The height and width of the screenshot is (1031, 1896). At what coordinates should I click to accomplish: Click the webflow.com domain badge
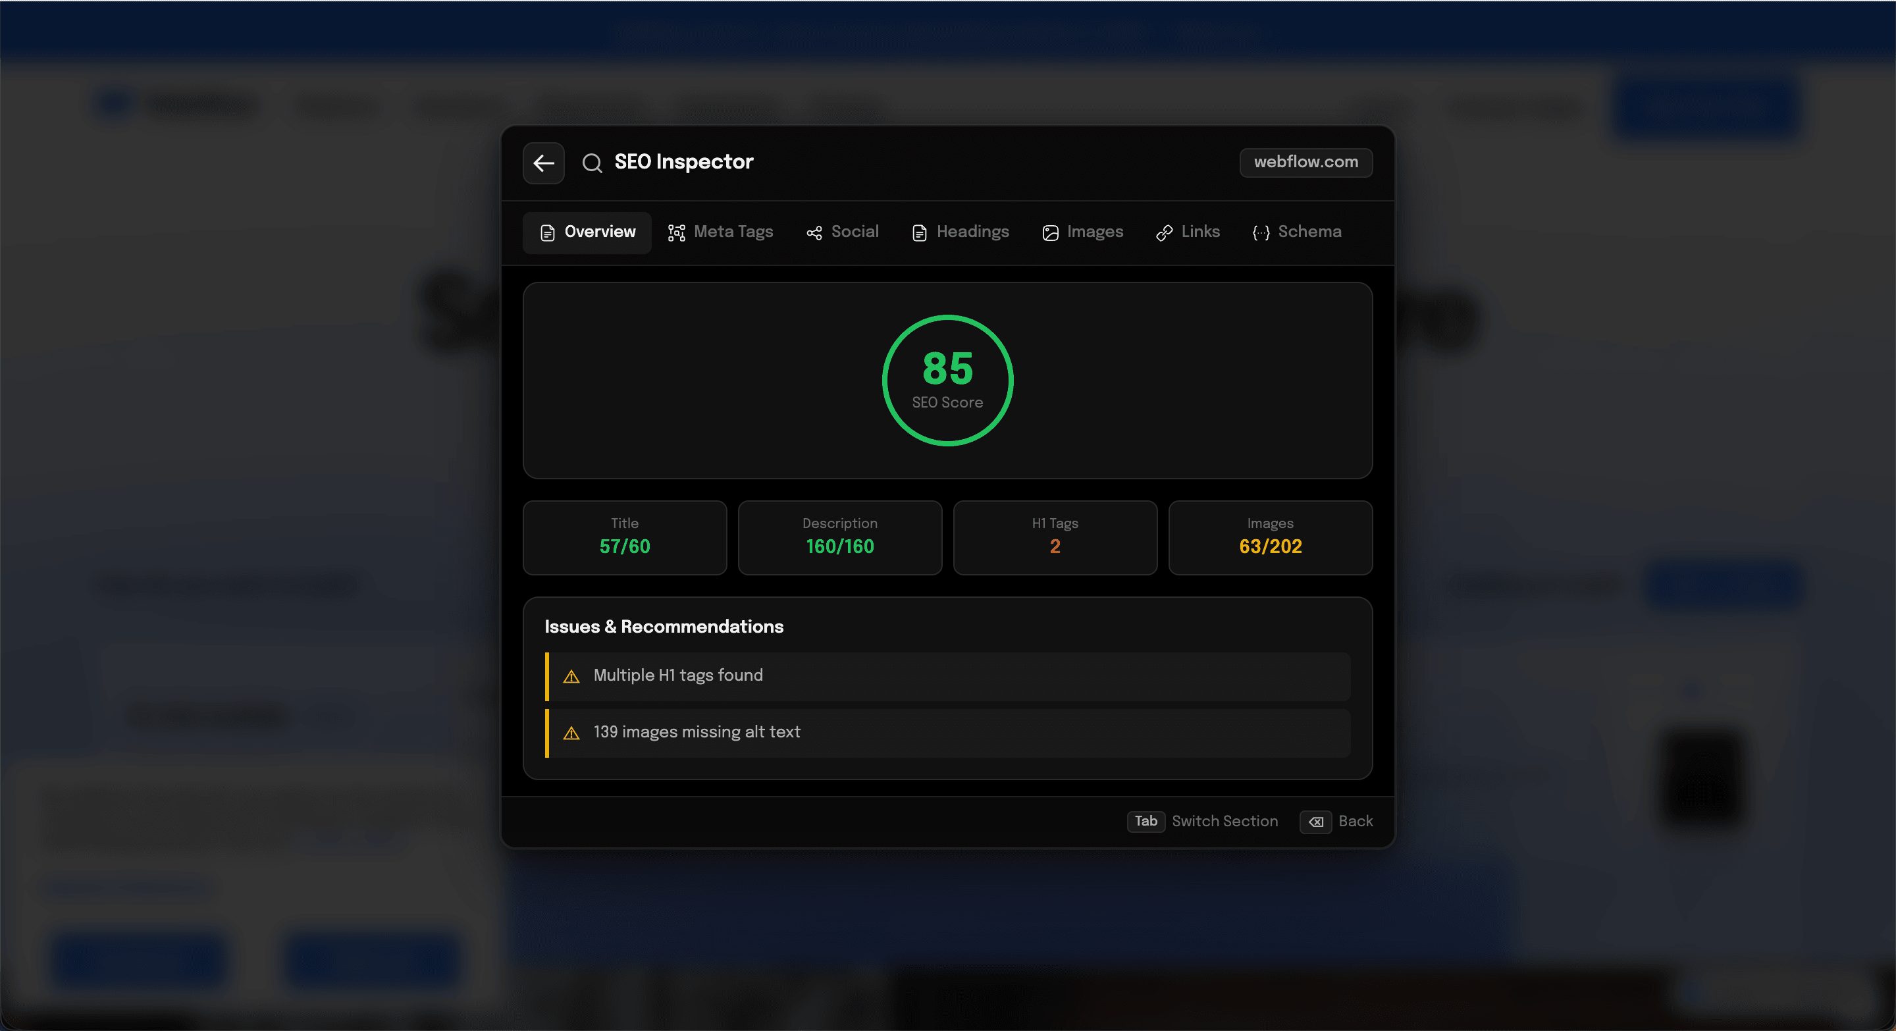tap(1305, 162)
